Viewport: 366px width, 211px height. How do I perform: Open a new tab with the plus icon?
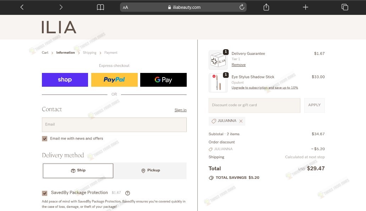(305, 7)
